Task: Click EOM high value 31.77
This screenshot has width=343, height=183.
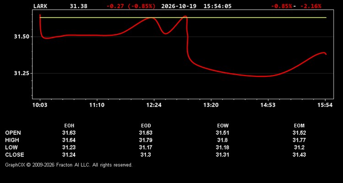Action: [x=299, y=140]
